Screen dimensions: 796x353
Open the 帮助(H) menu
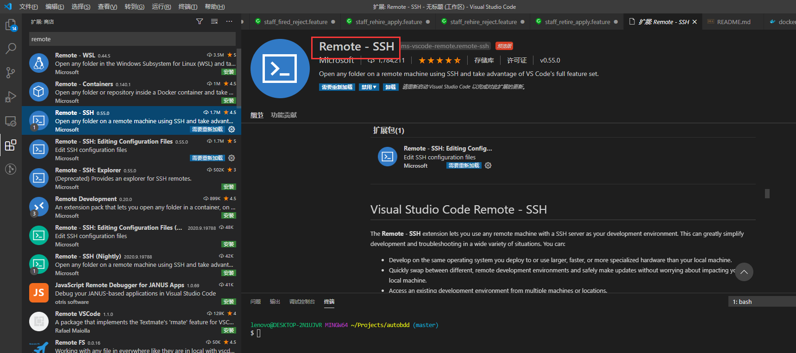click(214, 6)
